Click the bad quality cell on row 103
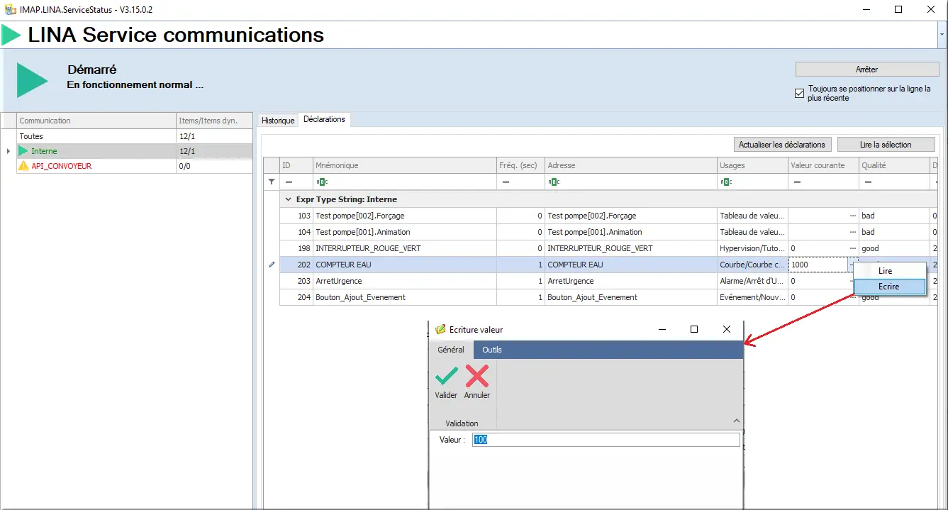Screen dimensions: 948x510 tap(894, 216)
